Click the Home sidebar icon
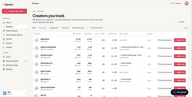Screen dimensions: 192x97 [4, 23]
